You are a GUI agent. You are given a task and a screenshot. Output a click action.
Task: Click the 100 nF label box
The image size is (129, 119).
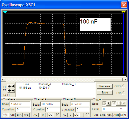[95, 25]
